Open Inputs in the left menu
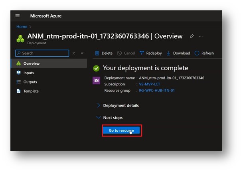The width and height of the screenshot is (243, 172). (28, 73)
